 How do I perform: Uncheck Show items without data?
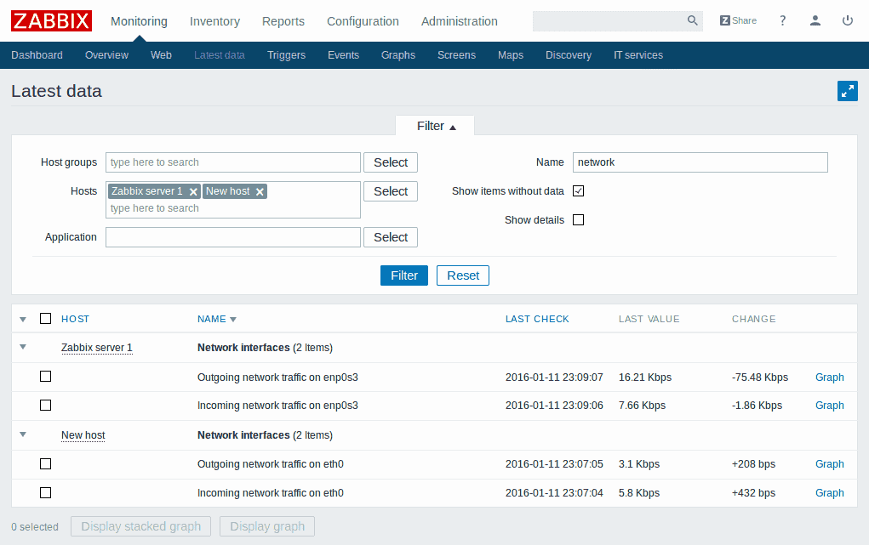(x=579, y=191)
